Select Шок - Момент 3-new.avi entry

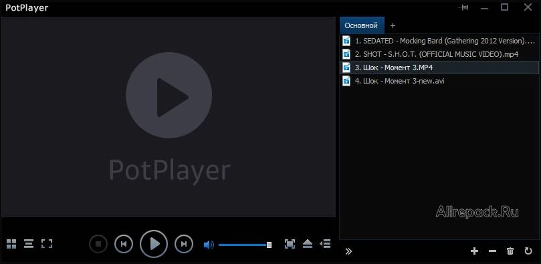click(439, 81)
